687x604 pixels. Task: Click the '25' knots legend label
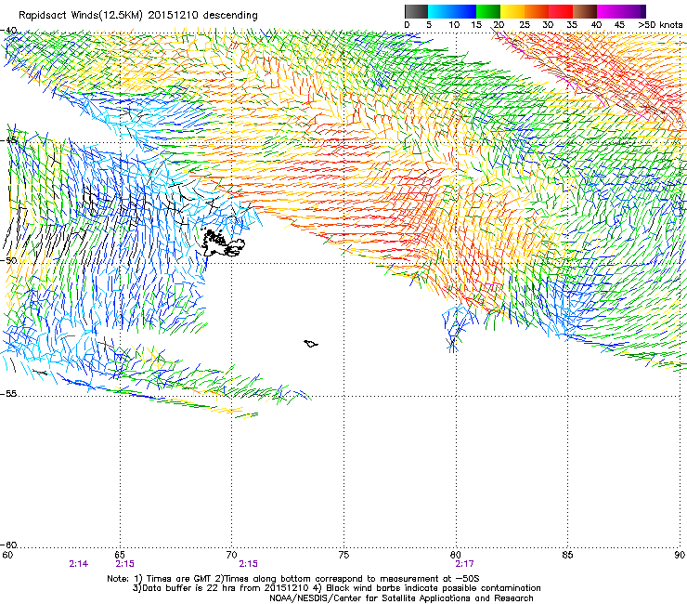coord(525,25)
